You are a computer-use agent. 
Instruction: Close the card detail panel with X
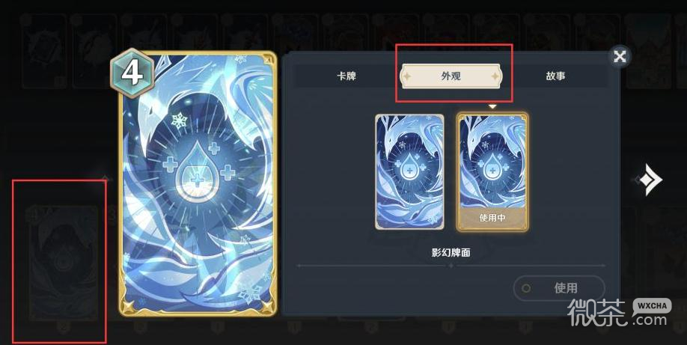[x=620, y=57]
